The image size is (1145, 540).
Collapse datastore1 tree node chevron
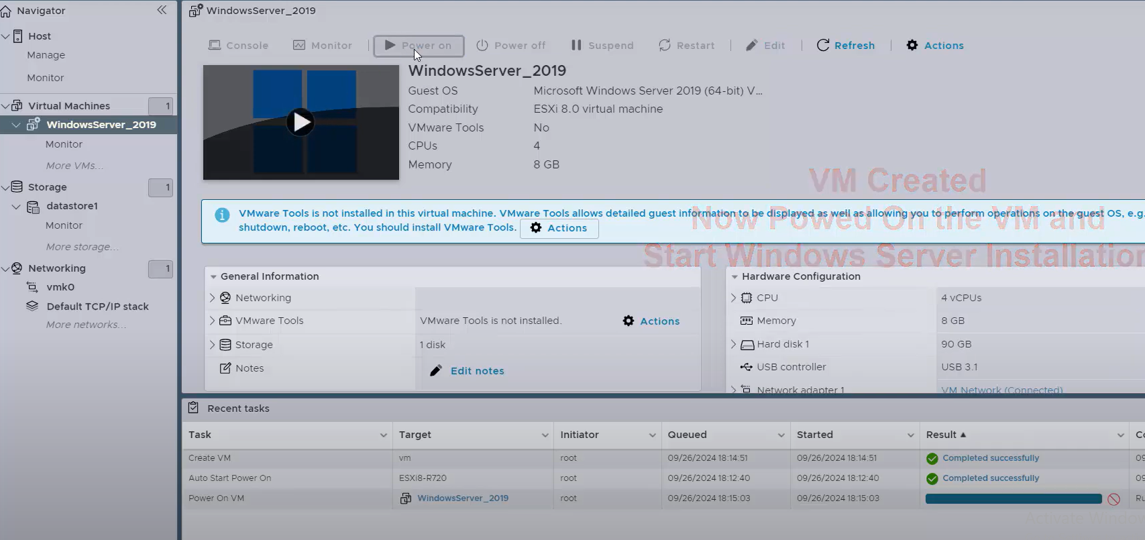(x=16, y=207)
